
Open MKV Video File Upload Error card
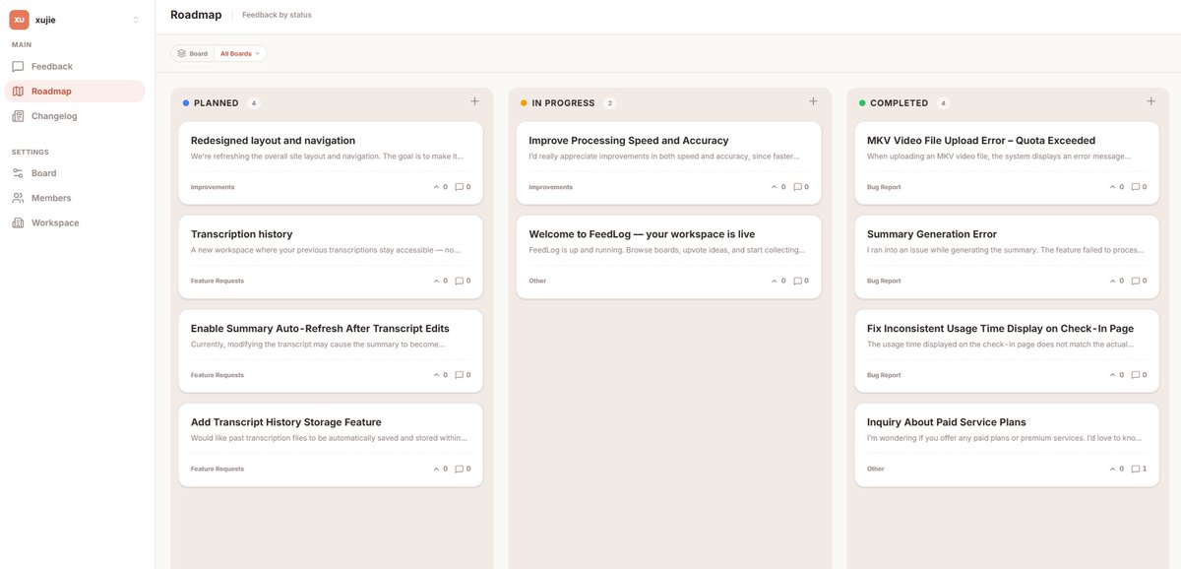[x=1007, y=162]
